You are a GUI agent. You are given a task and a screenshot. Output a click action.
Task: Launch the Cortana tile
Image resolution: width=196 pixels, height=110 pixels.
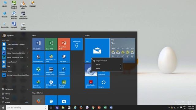pos(104,82)
